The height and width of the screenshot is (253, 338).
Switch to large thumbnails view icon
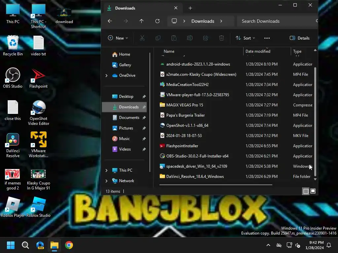[313, 191]
